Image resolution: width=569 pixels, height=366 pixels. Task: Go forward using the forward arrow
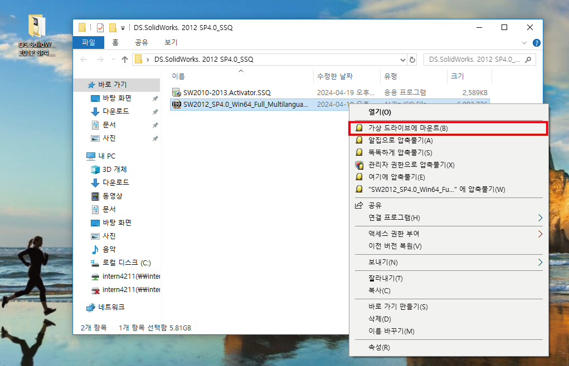(x=100, y=60)
